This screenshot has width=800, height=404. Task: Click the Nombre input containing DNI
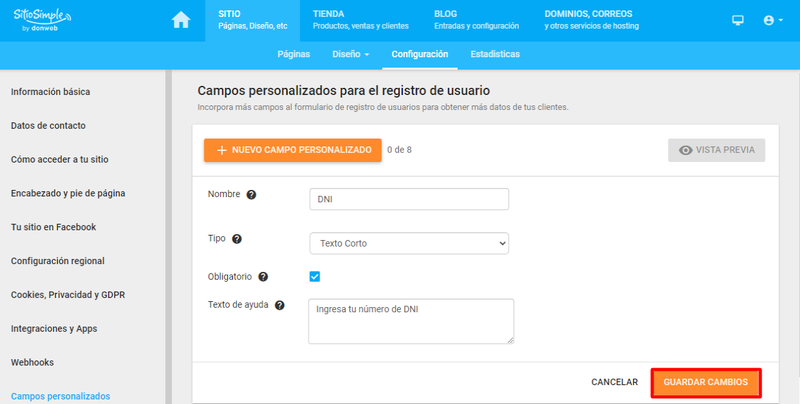point(409,199)
